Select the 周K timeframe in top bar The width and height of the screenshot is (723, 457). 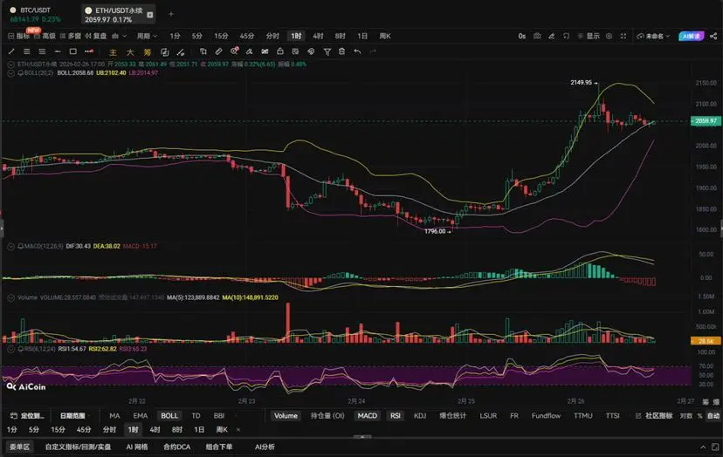[385, 36]
